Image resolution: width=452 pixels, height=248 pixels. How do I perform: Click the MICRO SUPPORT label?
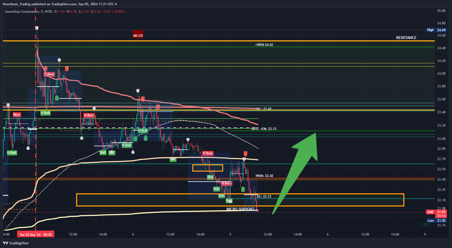240,209
